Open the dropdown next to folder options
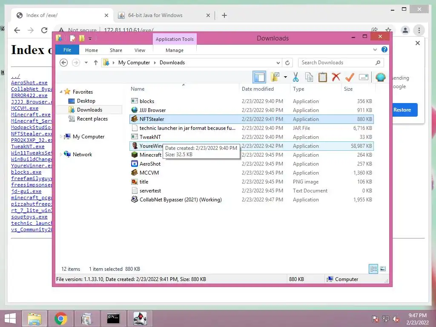 coord(285,77)
